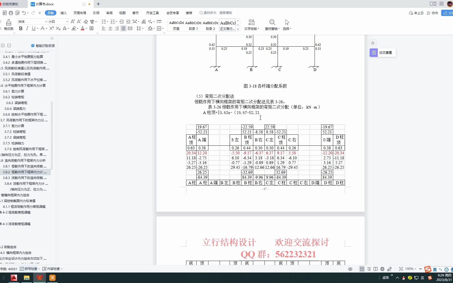Switch to the 视图 tab
This screenshot has width=453, height=283.
(x=122, y=13)
